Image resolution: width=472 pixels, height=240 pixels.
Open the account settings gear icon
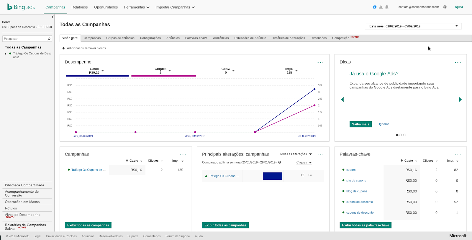[445, 7]
